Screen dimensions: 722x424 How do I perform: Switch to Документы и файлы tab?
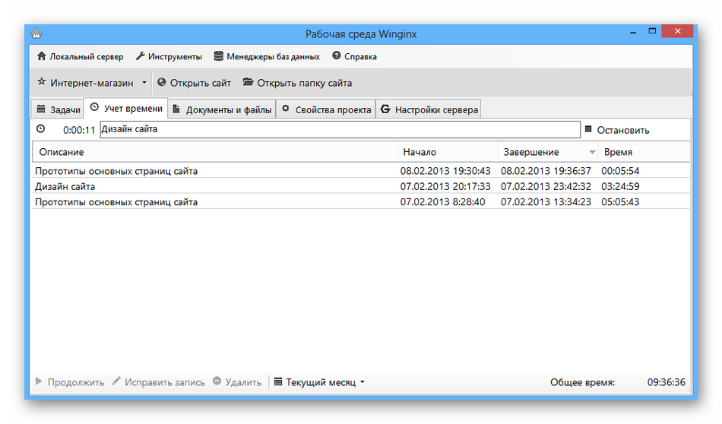[221, 109]
